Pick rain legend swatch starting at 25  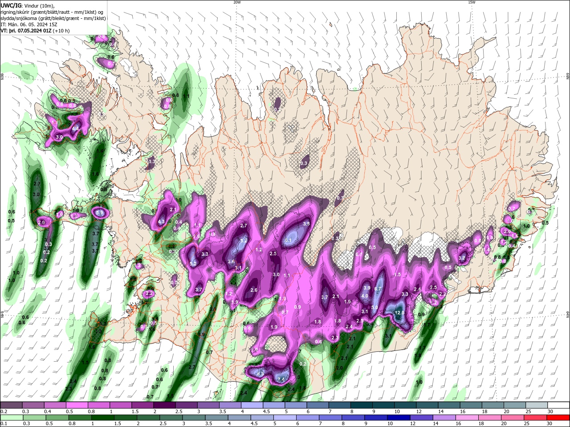click(536, 418)
